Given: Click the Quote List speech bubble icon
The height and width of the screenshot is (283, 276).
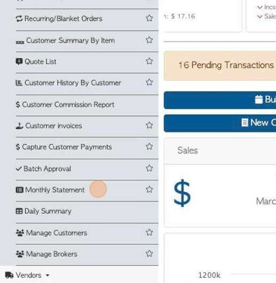Looking at the screenshot, I should pos(19,62).
